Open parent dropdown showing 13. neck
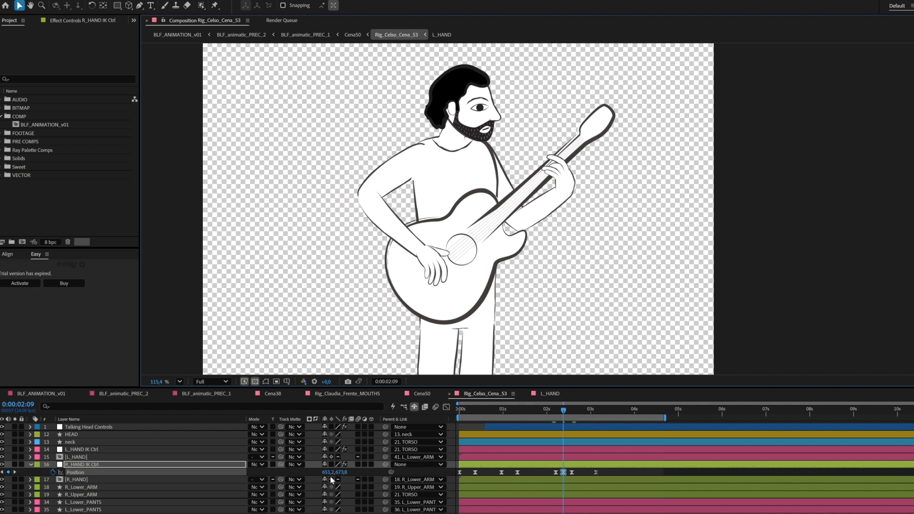Screen dimensions: 914x514 click(x=418, y=434)
